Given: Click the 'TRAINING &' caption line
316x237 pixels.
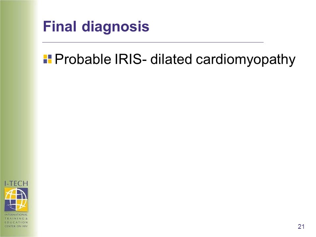Looking at the screenshot, I should (x=16, y=219).
